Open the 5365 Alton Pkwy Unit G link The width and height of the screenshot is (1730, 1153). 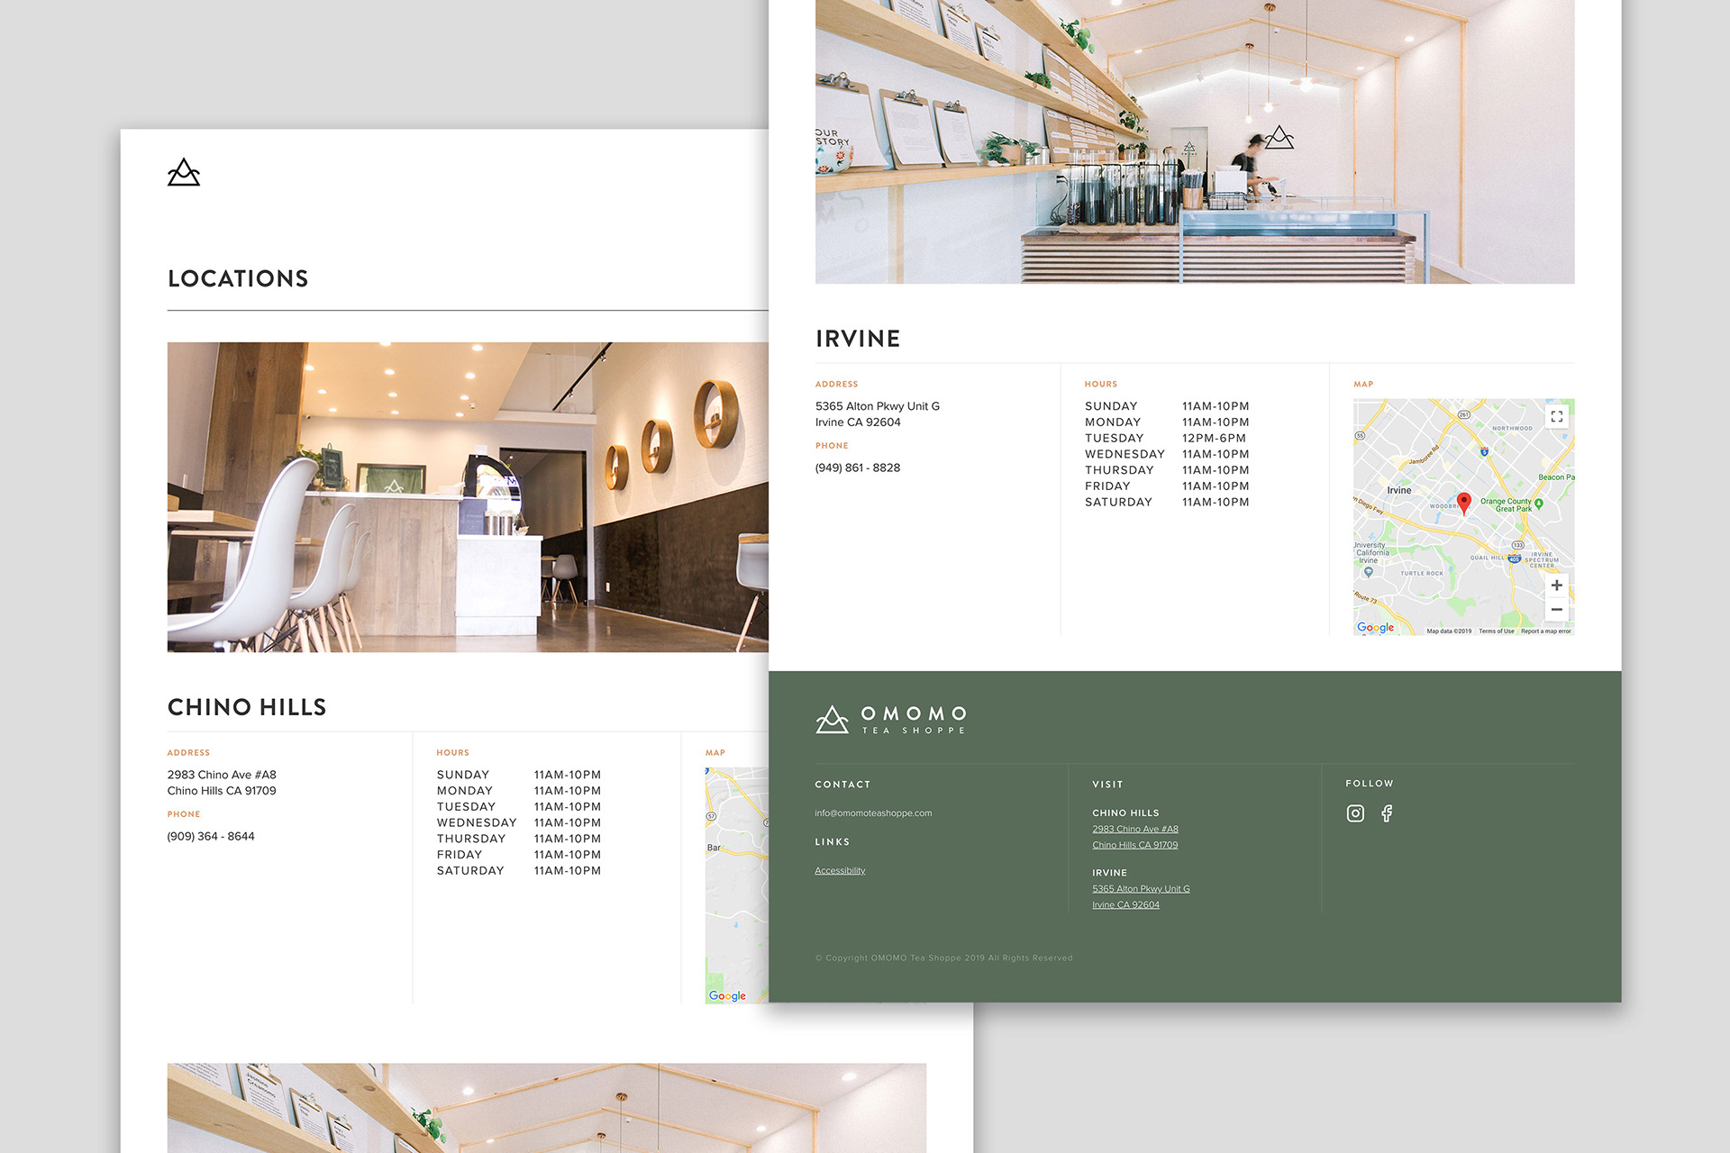point(1141,889)
